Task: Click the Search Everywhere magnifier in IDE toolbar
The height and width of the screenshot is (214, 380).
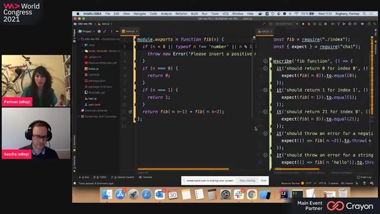Action: coord(375,24)
